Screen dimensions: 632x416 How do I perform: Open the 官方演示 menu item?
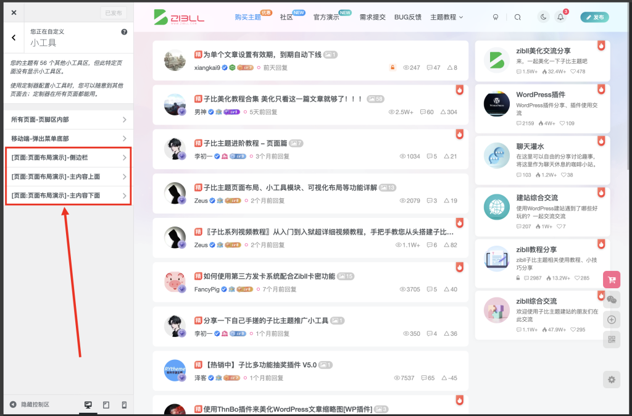(326, 17)
